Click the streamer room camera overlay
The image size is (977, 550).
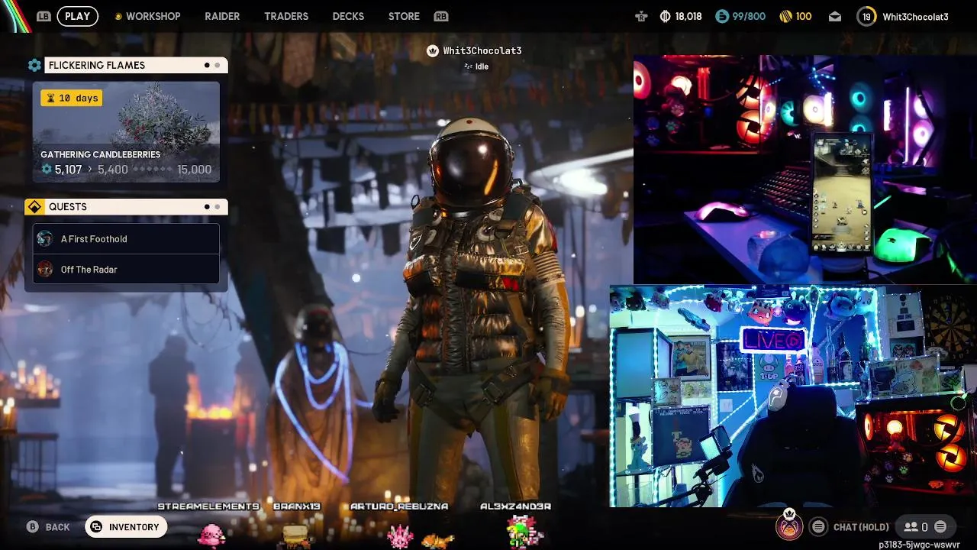[x=793, y=396]
